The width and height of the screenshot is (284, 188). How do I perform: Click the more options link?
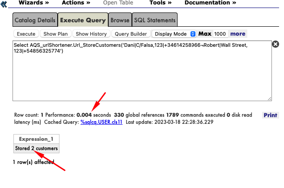coord(237,34)
